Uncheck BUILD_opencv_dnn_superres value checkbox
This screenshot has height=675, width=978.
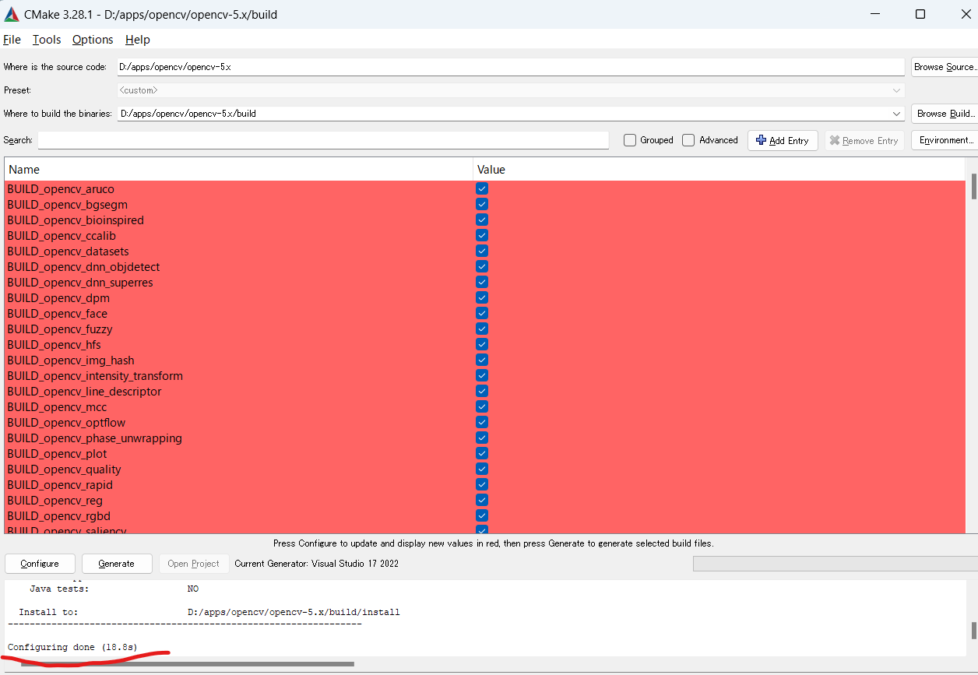[x=482, y=282]
